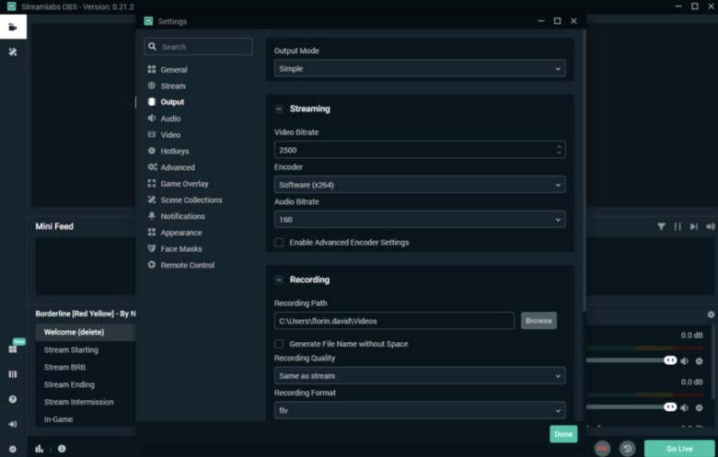The height and width of the screenshot is (457, 718).
Task: Mute the Mini Feed event sounds
Action: point(711,226)
